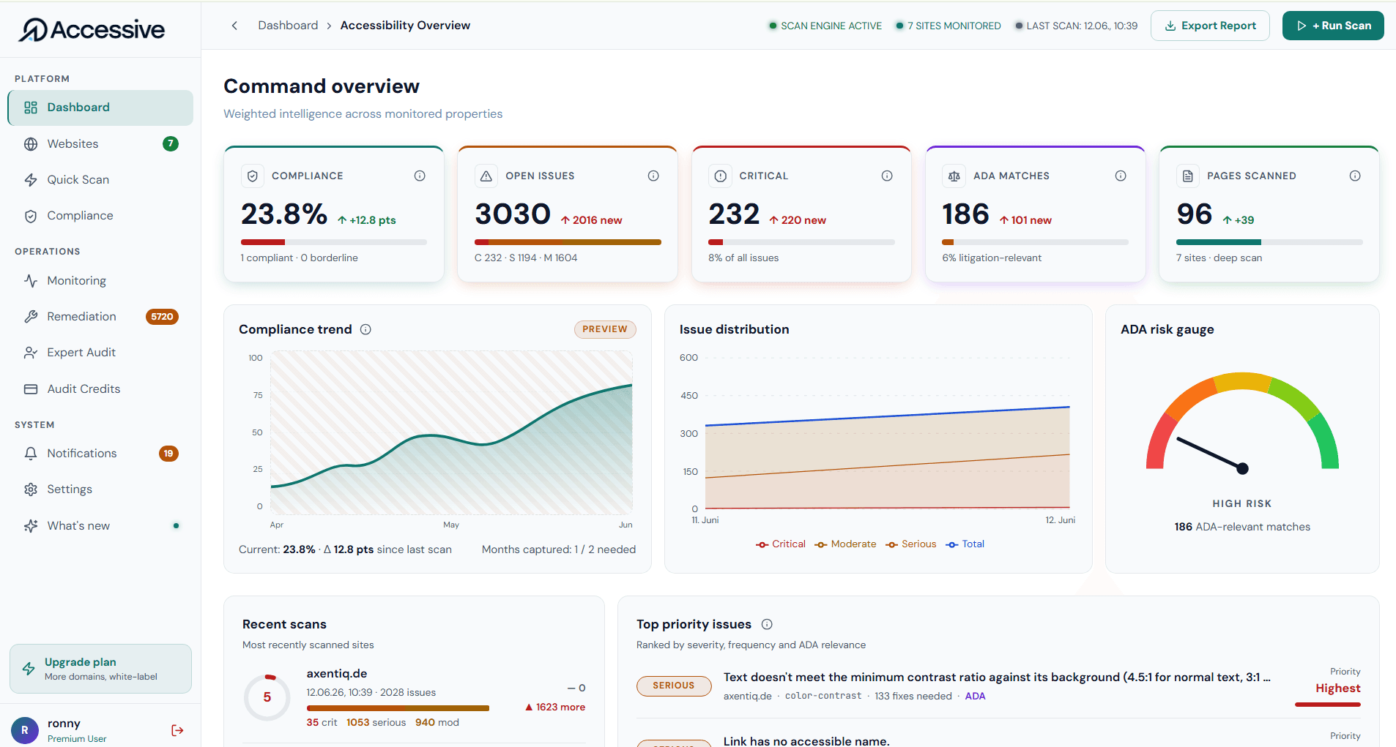Click the Notifications 19 badge

[x=168, y=454]
